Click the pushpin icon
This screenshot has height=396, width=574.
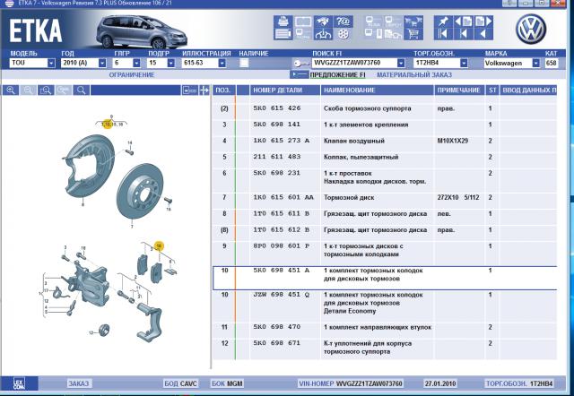coord(443,22)
